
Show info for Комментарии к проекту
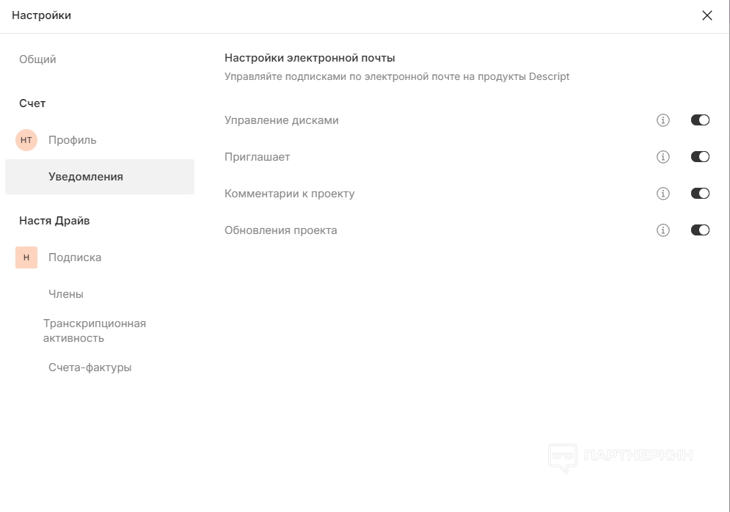(x=663, y=194)
